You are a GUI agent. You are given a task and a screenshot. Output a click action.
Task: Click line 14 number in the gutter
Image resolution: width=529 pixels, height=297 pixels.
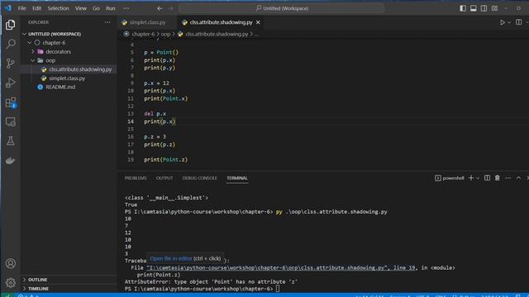[131, 121]
